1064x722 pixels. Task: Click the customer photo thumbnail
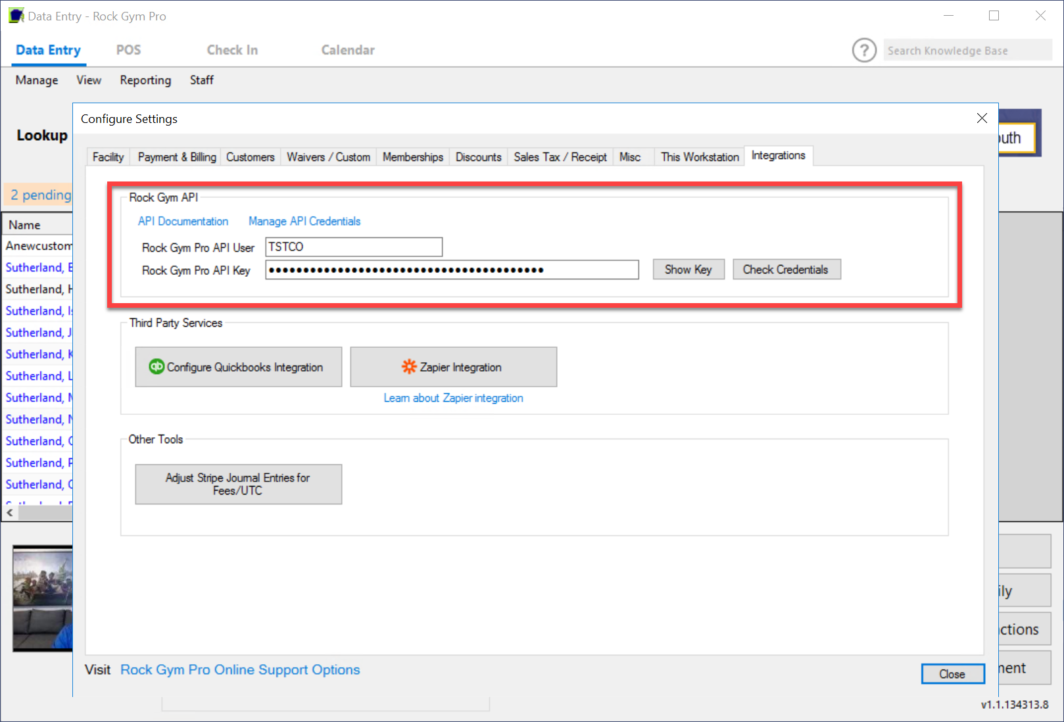(43, 598)
